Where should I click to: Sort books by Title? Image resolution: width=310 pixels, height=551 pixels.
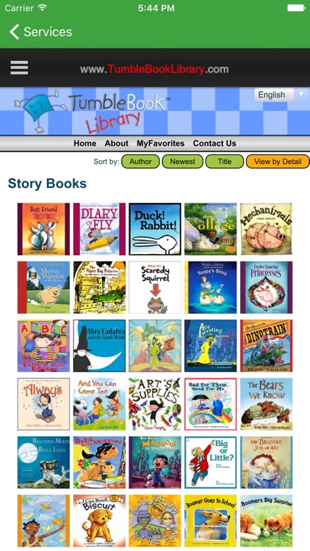pos(225,162)
